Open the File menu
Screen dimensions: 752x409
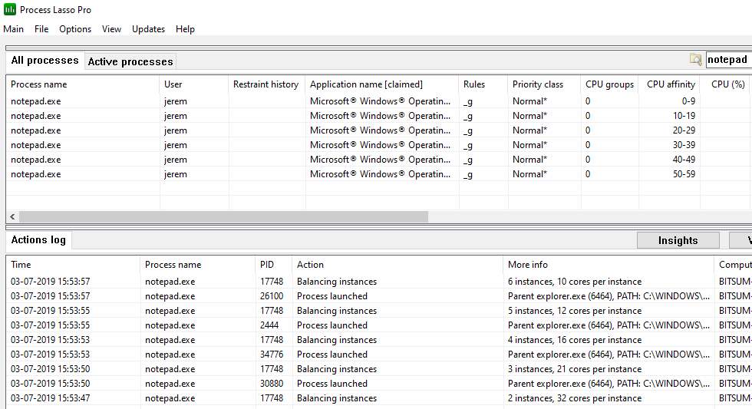(x=41, y=29)
